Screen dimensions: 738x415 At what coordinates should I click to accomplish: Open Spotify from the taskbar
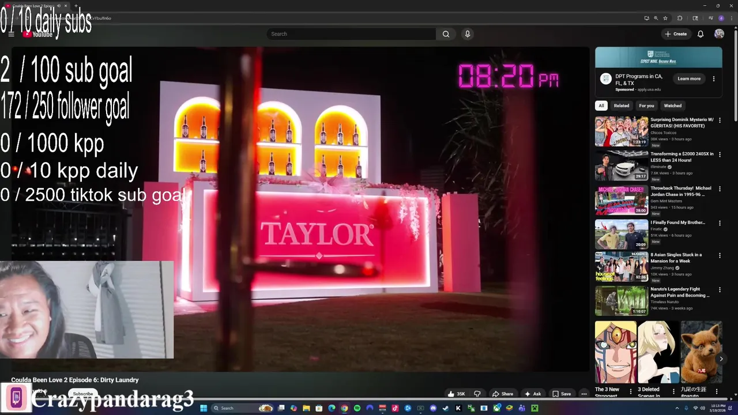(357, 408)
